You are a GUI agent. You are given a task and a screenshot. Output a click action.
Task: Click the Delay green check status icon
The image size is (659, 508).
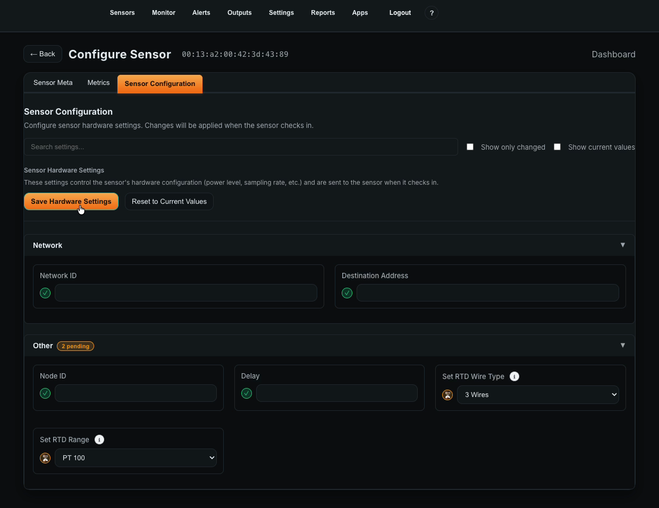click(247, 393)
